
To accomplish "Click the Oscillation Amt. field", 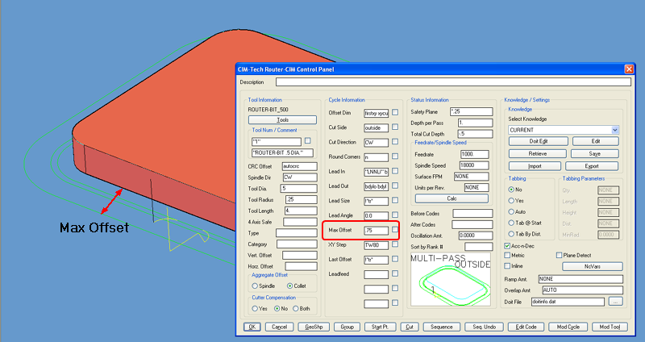I will tap(476, 236).
